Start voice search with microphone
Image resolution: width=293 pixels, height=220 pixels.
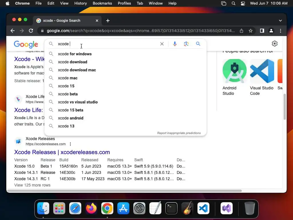175,44
